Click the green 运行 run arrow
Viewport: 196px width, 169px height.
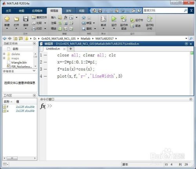pyautogui.click(x=114, y=19)
